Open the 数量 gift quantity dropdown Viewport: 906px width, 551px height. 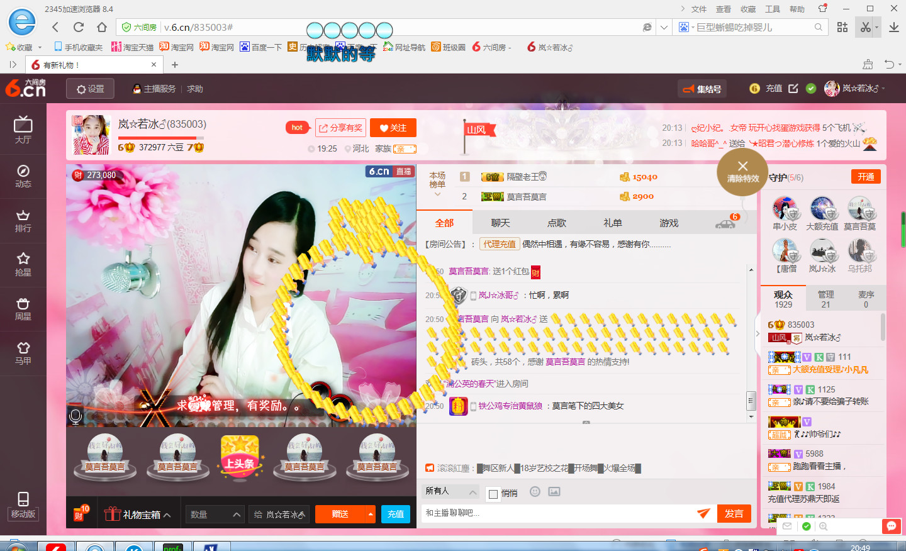click(x=214, y=514)
